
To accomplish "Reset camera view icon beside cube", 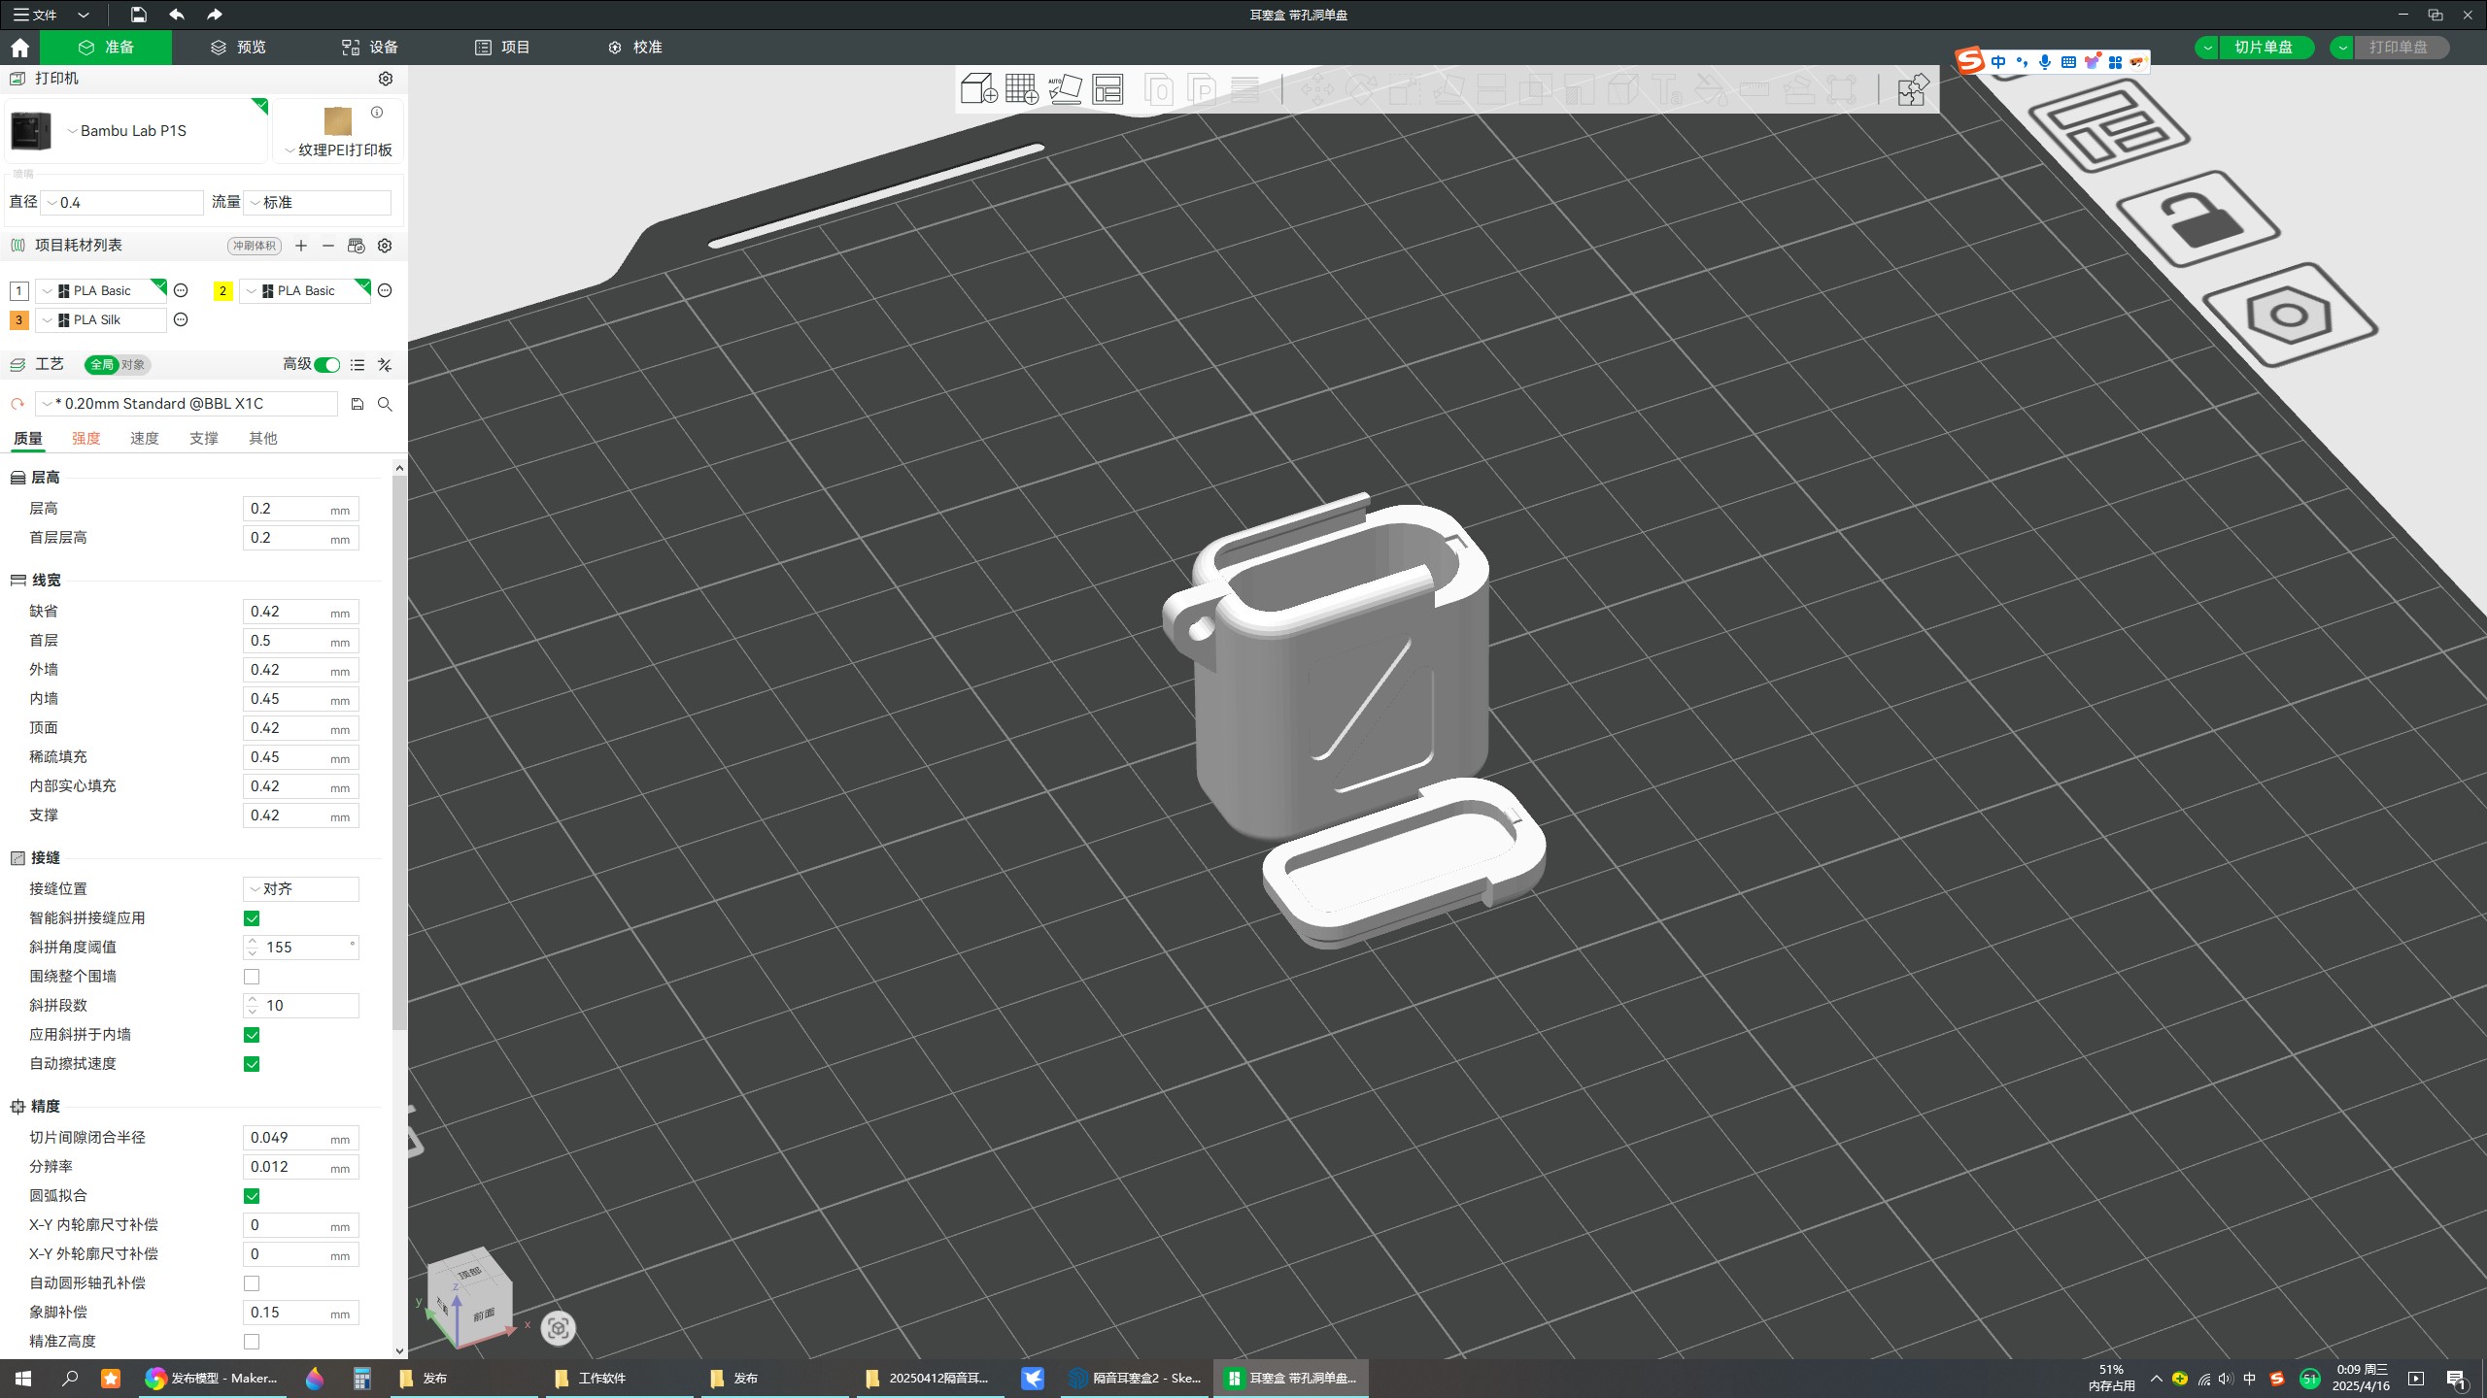I will pyautogui.click(x=558, y=1327).
